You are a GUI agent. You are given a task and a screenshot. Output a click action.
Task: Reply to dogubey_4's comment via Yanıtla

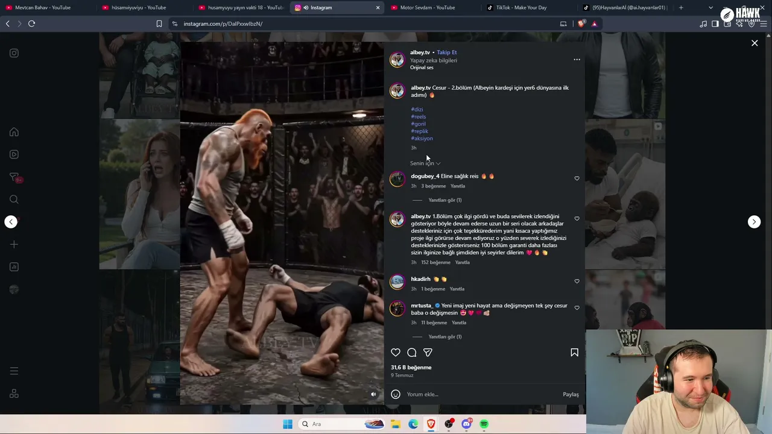click(x=458, y=186)
